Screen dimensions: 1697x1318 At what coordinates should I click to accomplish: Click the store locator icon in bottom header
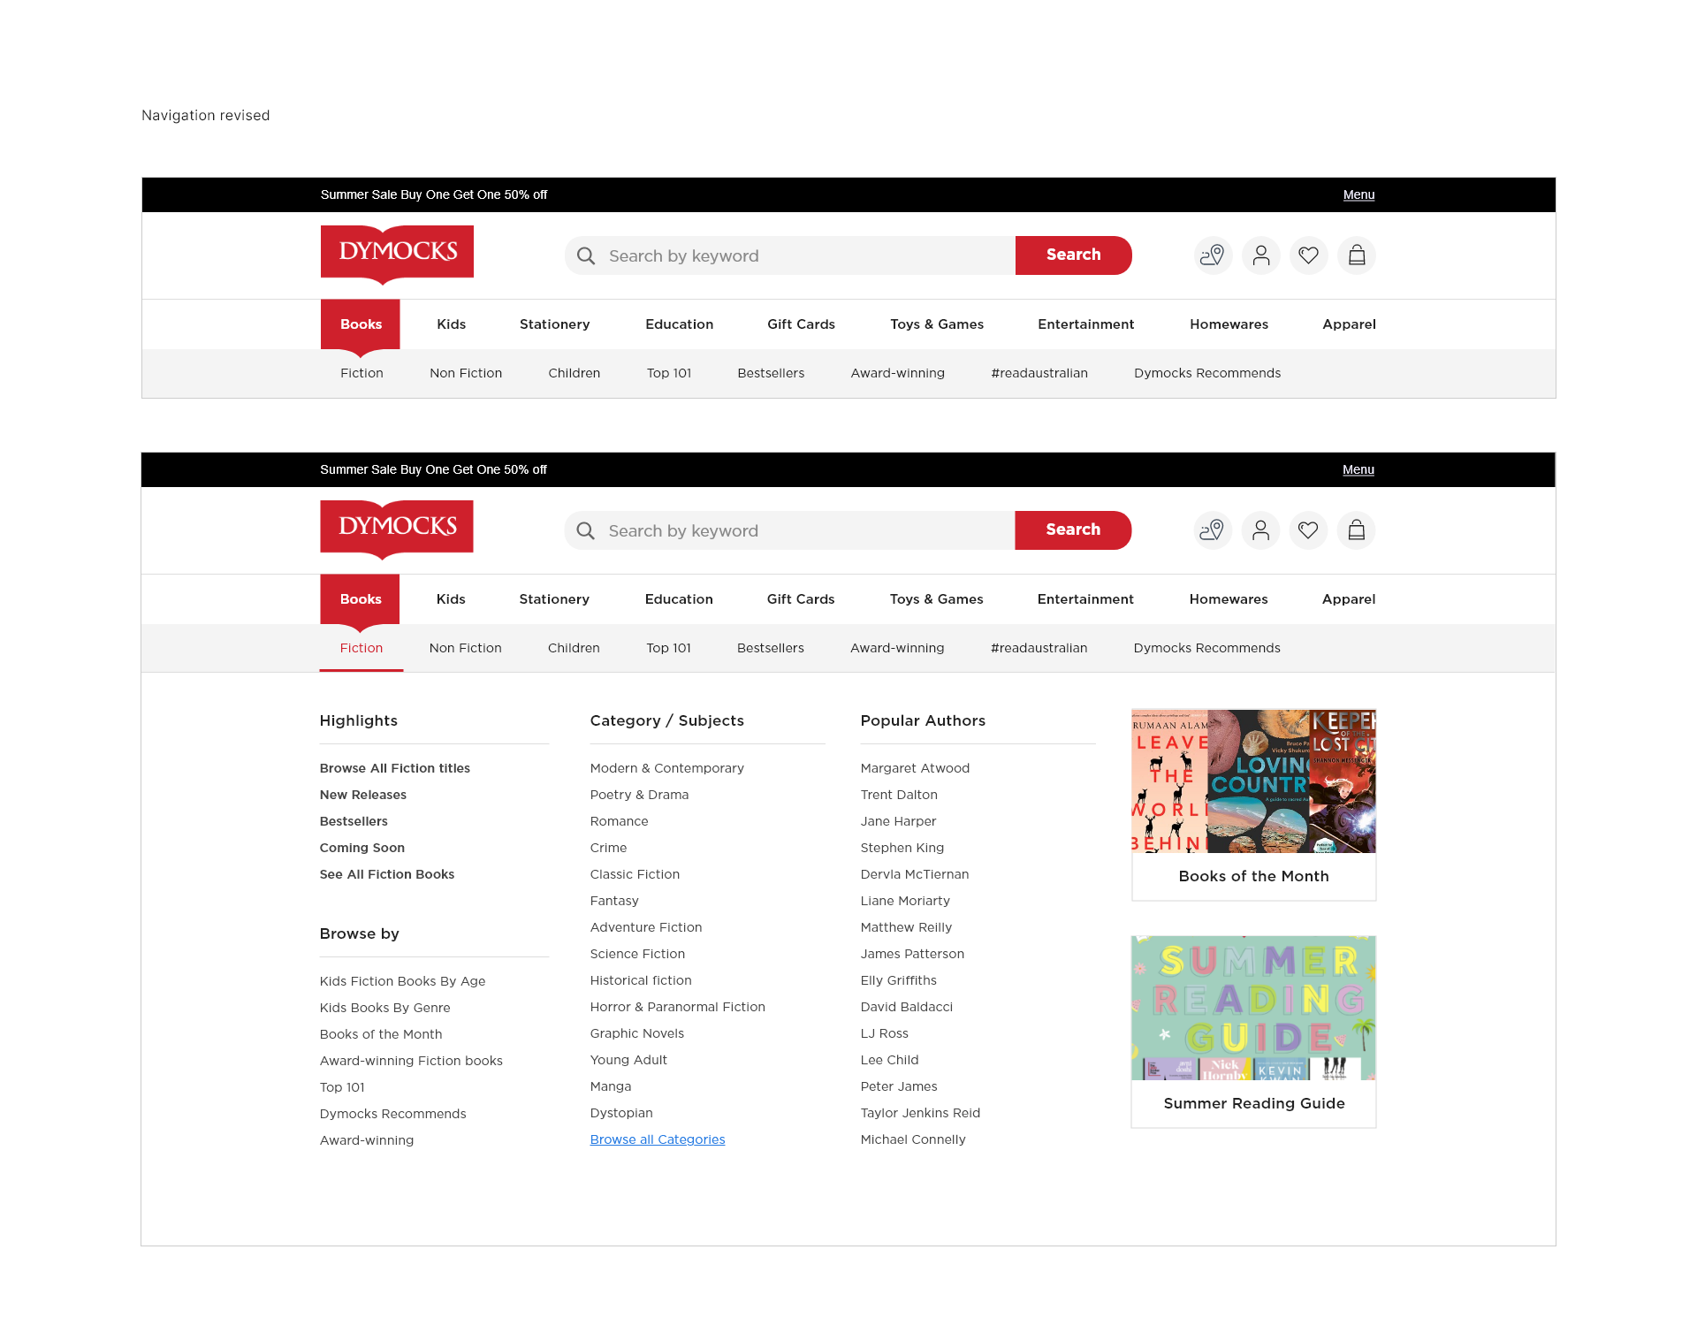(1212, 530)
